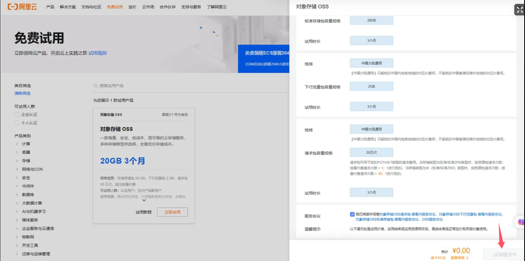Select the 免费试用 nav item
Screen dimensions: 525x261
pos(115,7)
